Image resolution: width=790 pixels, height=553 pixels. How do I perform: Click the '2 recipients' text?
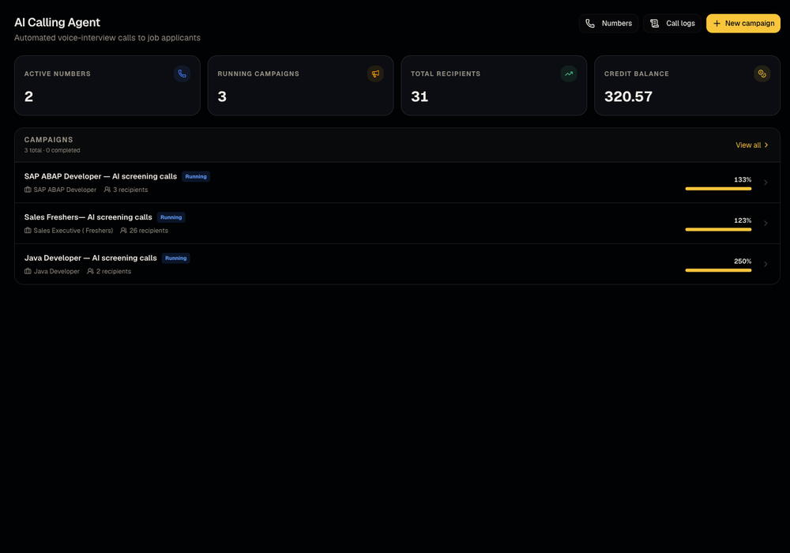pos(114,272)
